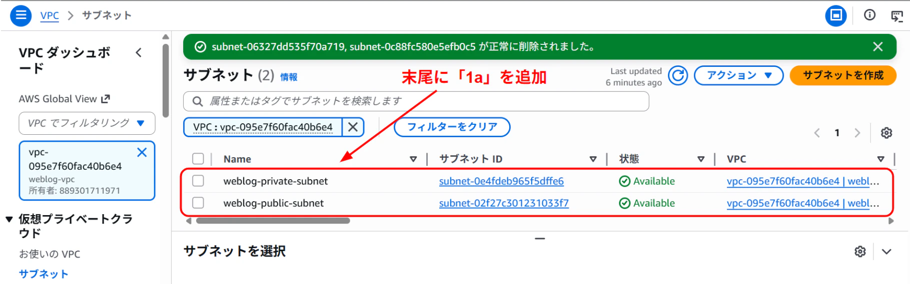This screenshot has width=910, height=284.
Task: Remove the selected vpc-095e7f60fac40b6e4 filter card
Action: [142, 152]
